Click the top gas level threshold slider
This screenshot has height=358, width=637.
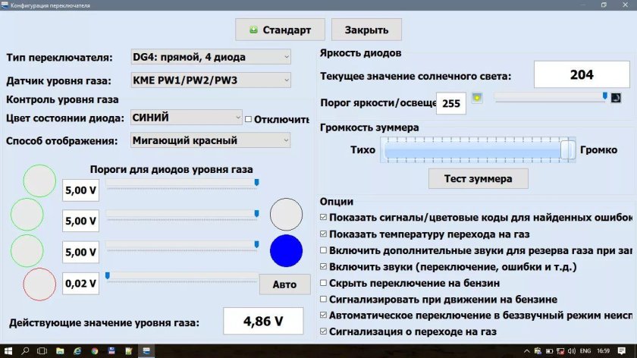pyautogui.click(x=182, y=183)
